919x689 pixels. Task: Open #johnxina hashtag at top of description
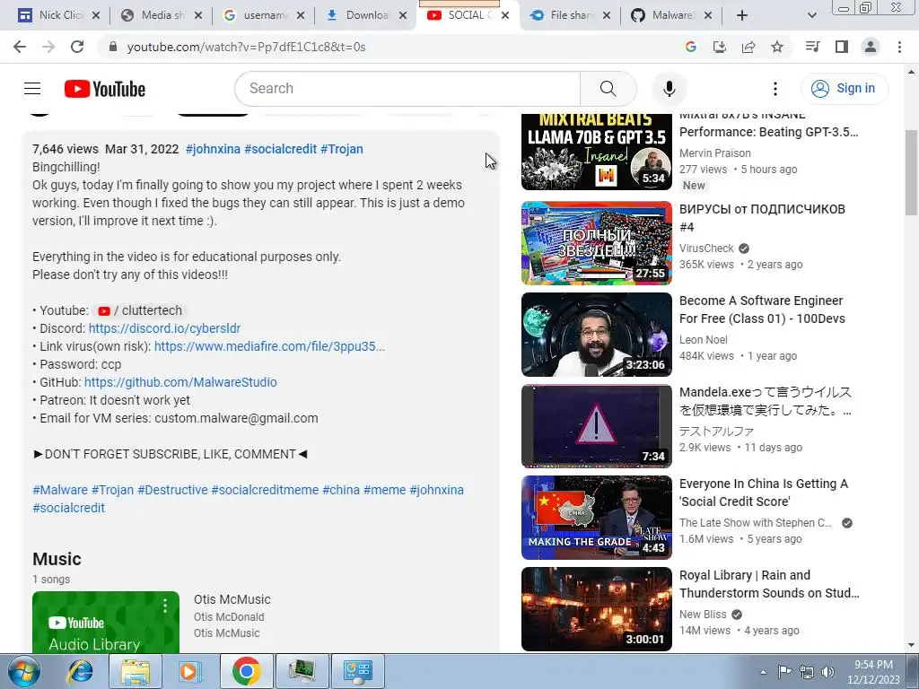[x=213, y=149]
